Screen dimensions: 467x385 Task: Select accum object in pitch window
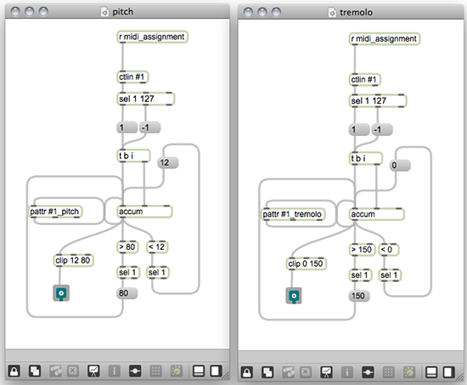(144, 212)
